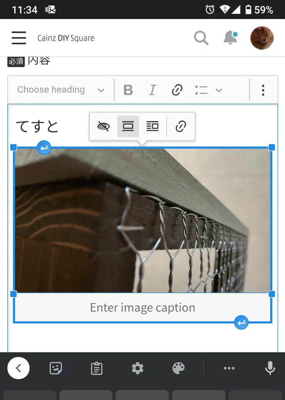Image resolution: width=285 pixels, height=400 pixels.
Task: Show more toolbar items (three dots)
Action: point(263,90)
